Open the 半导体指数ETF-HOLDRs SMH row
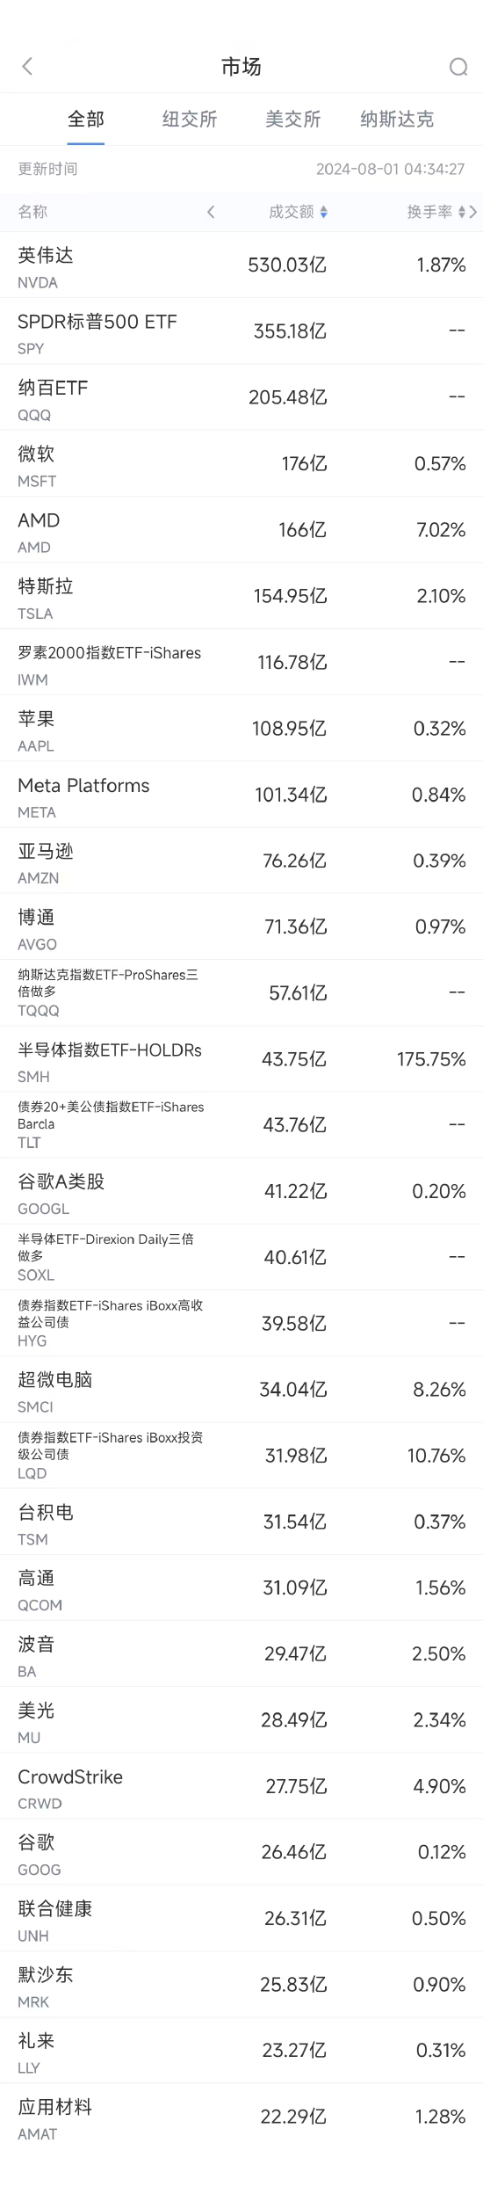 click(241, 1059)
